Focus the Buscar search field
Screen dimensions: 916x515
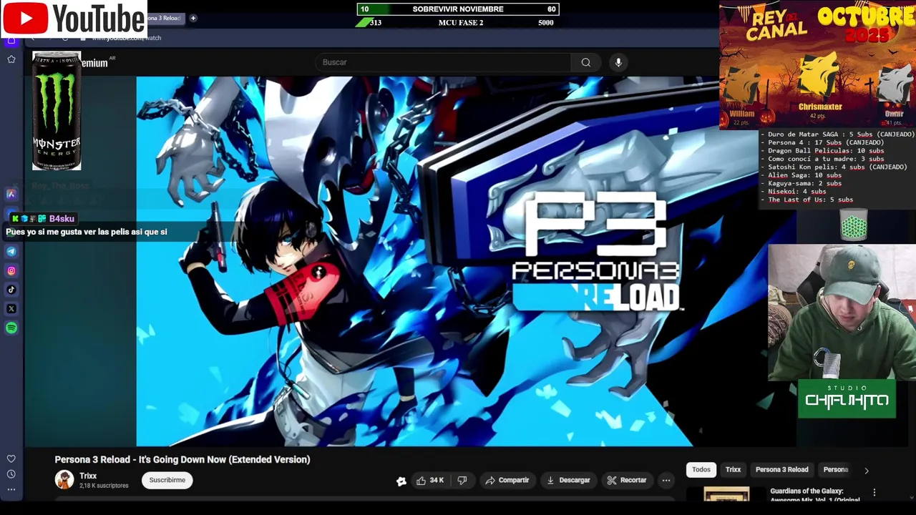(444, 62)
